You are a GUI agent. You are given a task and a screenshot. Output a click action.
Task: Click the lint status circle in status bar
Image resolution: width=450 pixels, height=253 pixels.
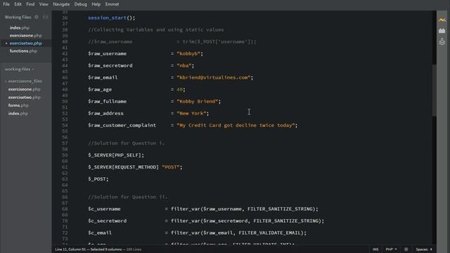(406, 249)
